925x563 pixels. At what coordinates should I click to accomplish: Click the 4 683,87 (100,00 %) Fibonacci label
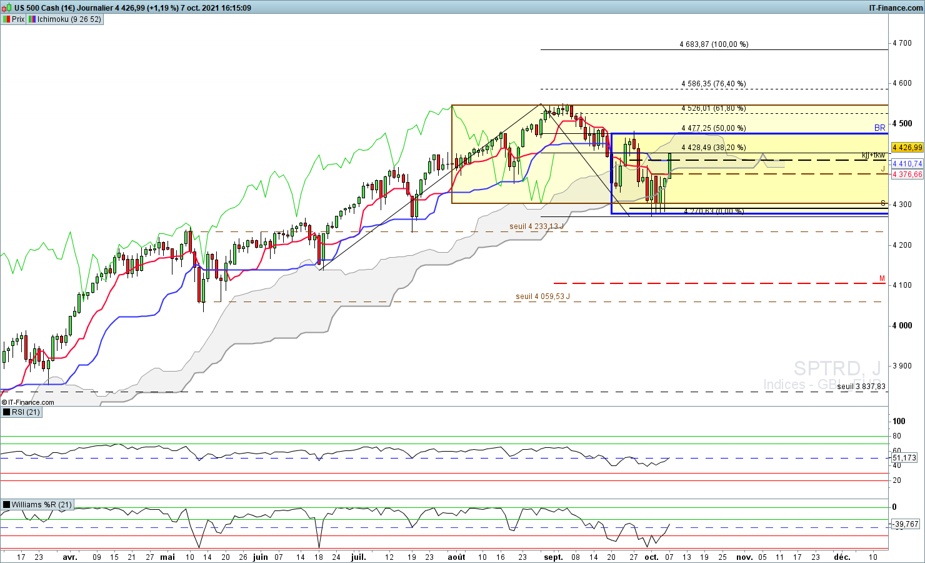coord(714,44)
